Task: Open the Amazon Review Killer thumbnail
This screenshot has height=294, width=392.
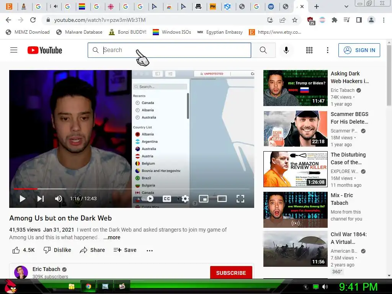Action: tap(295, 169)
